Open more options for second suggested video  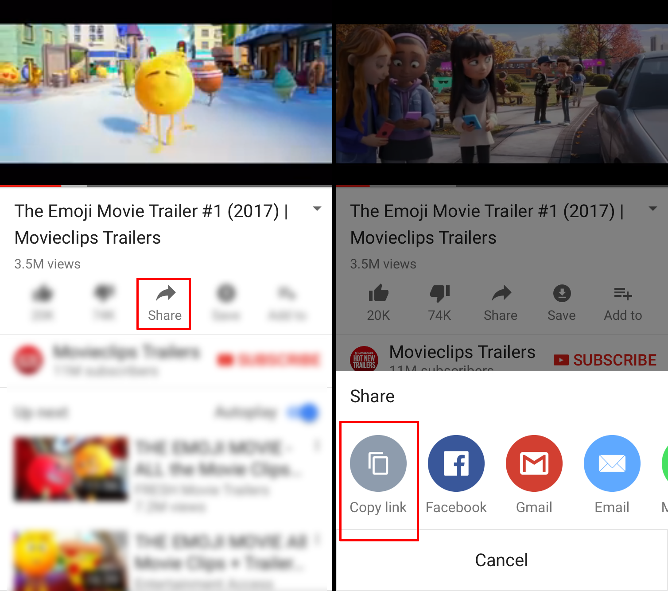pos(317,540)
